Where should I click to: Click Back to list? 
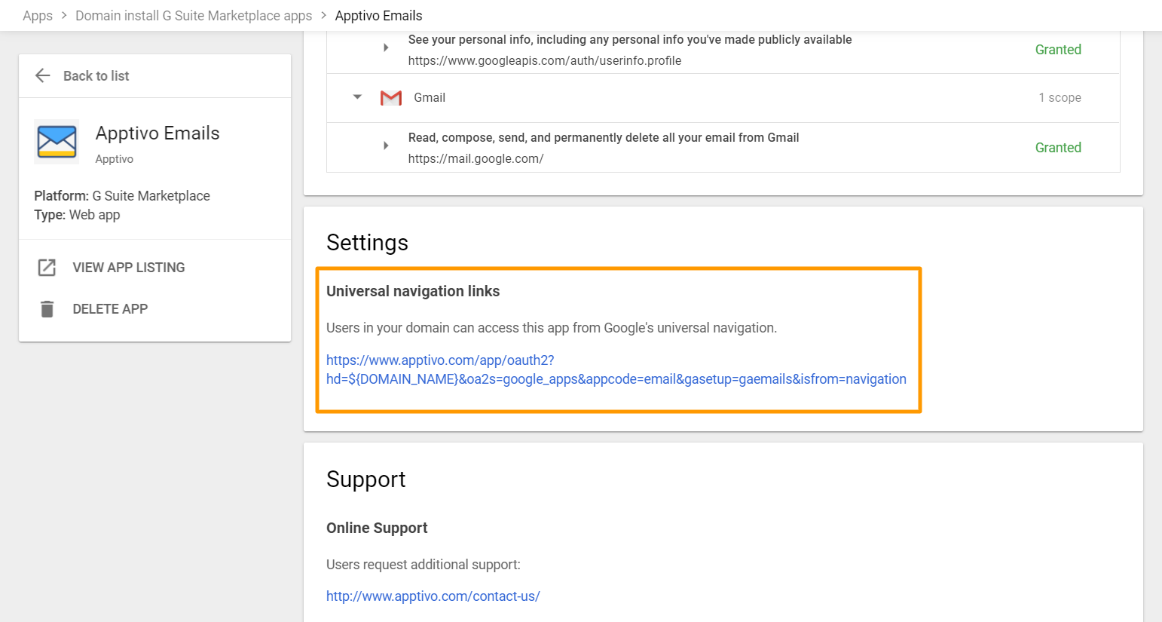(x=96, y=76)
